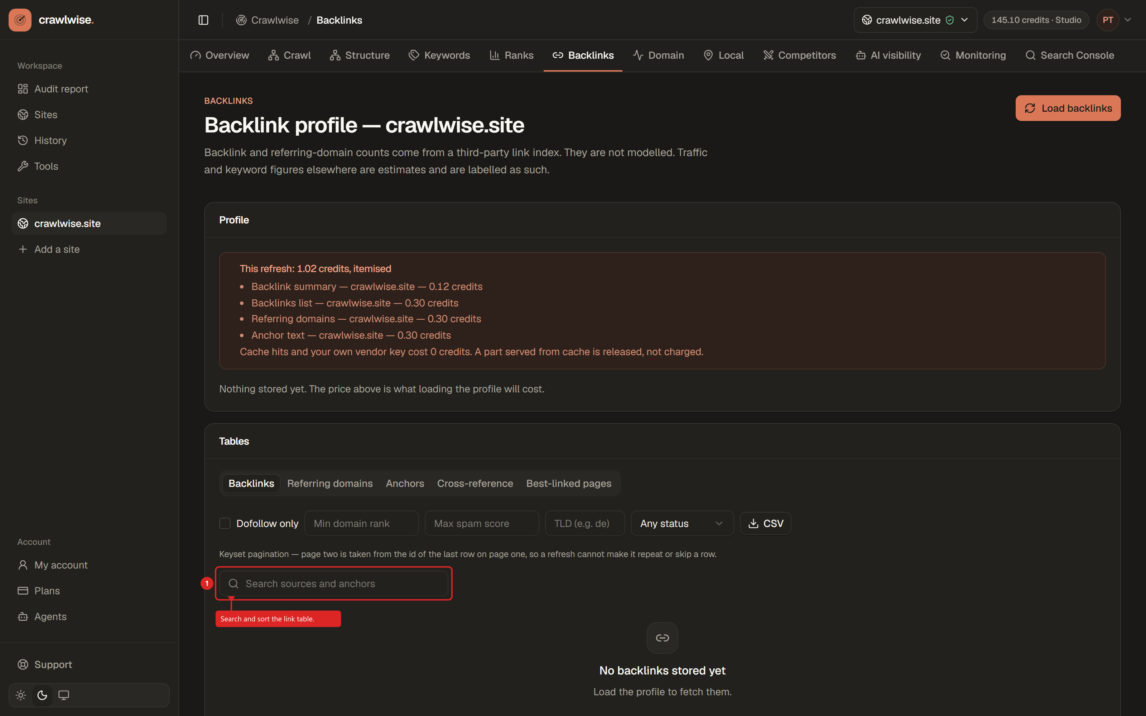Click the verified shield icon beside crawlwise.site

(949, 20)
